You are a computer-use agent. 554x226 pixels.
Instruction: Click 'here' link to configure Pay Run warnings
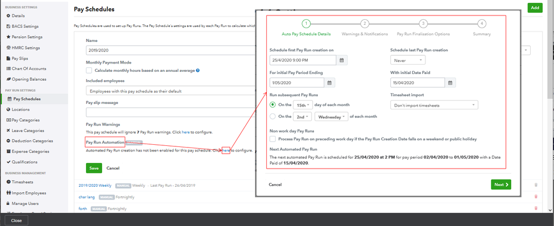click(x=185, y=133)
